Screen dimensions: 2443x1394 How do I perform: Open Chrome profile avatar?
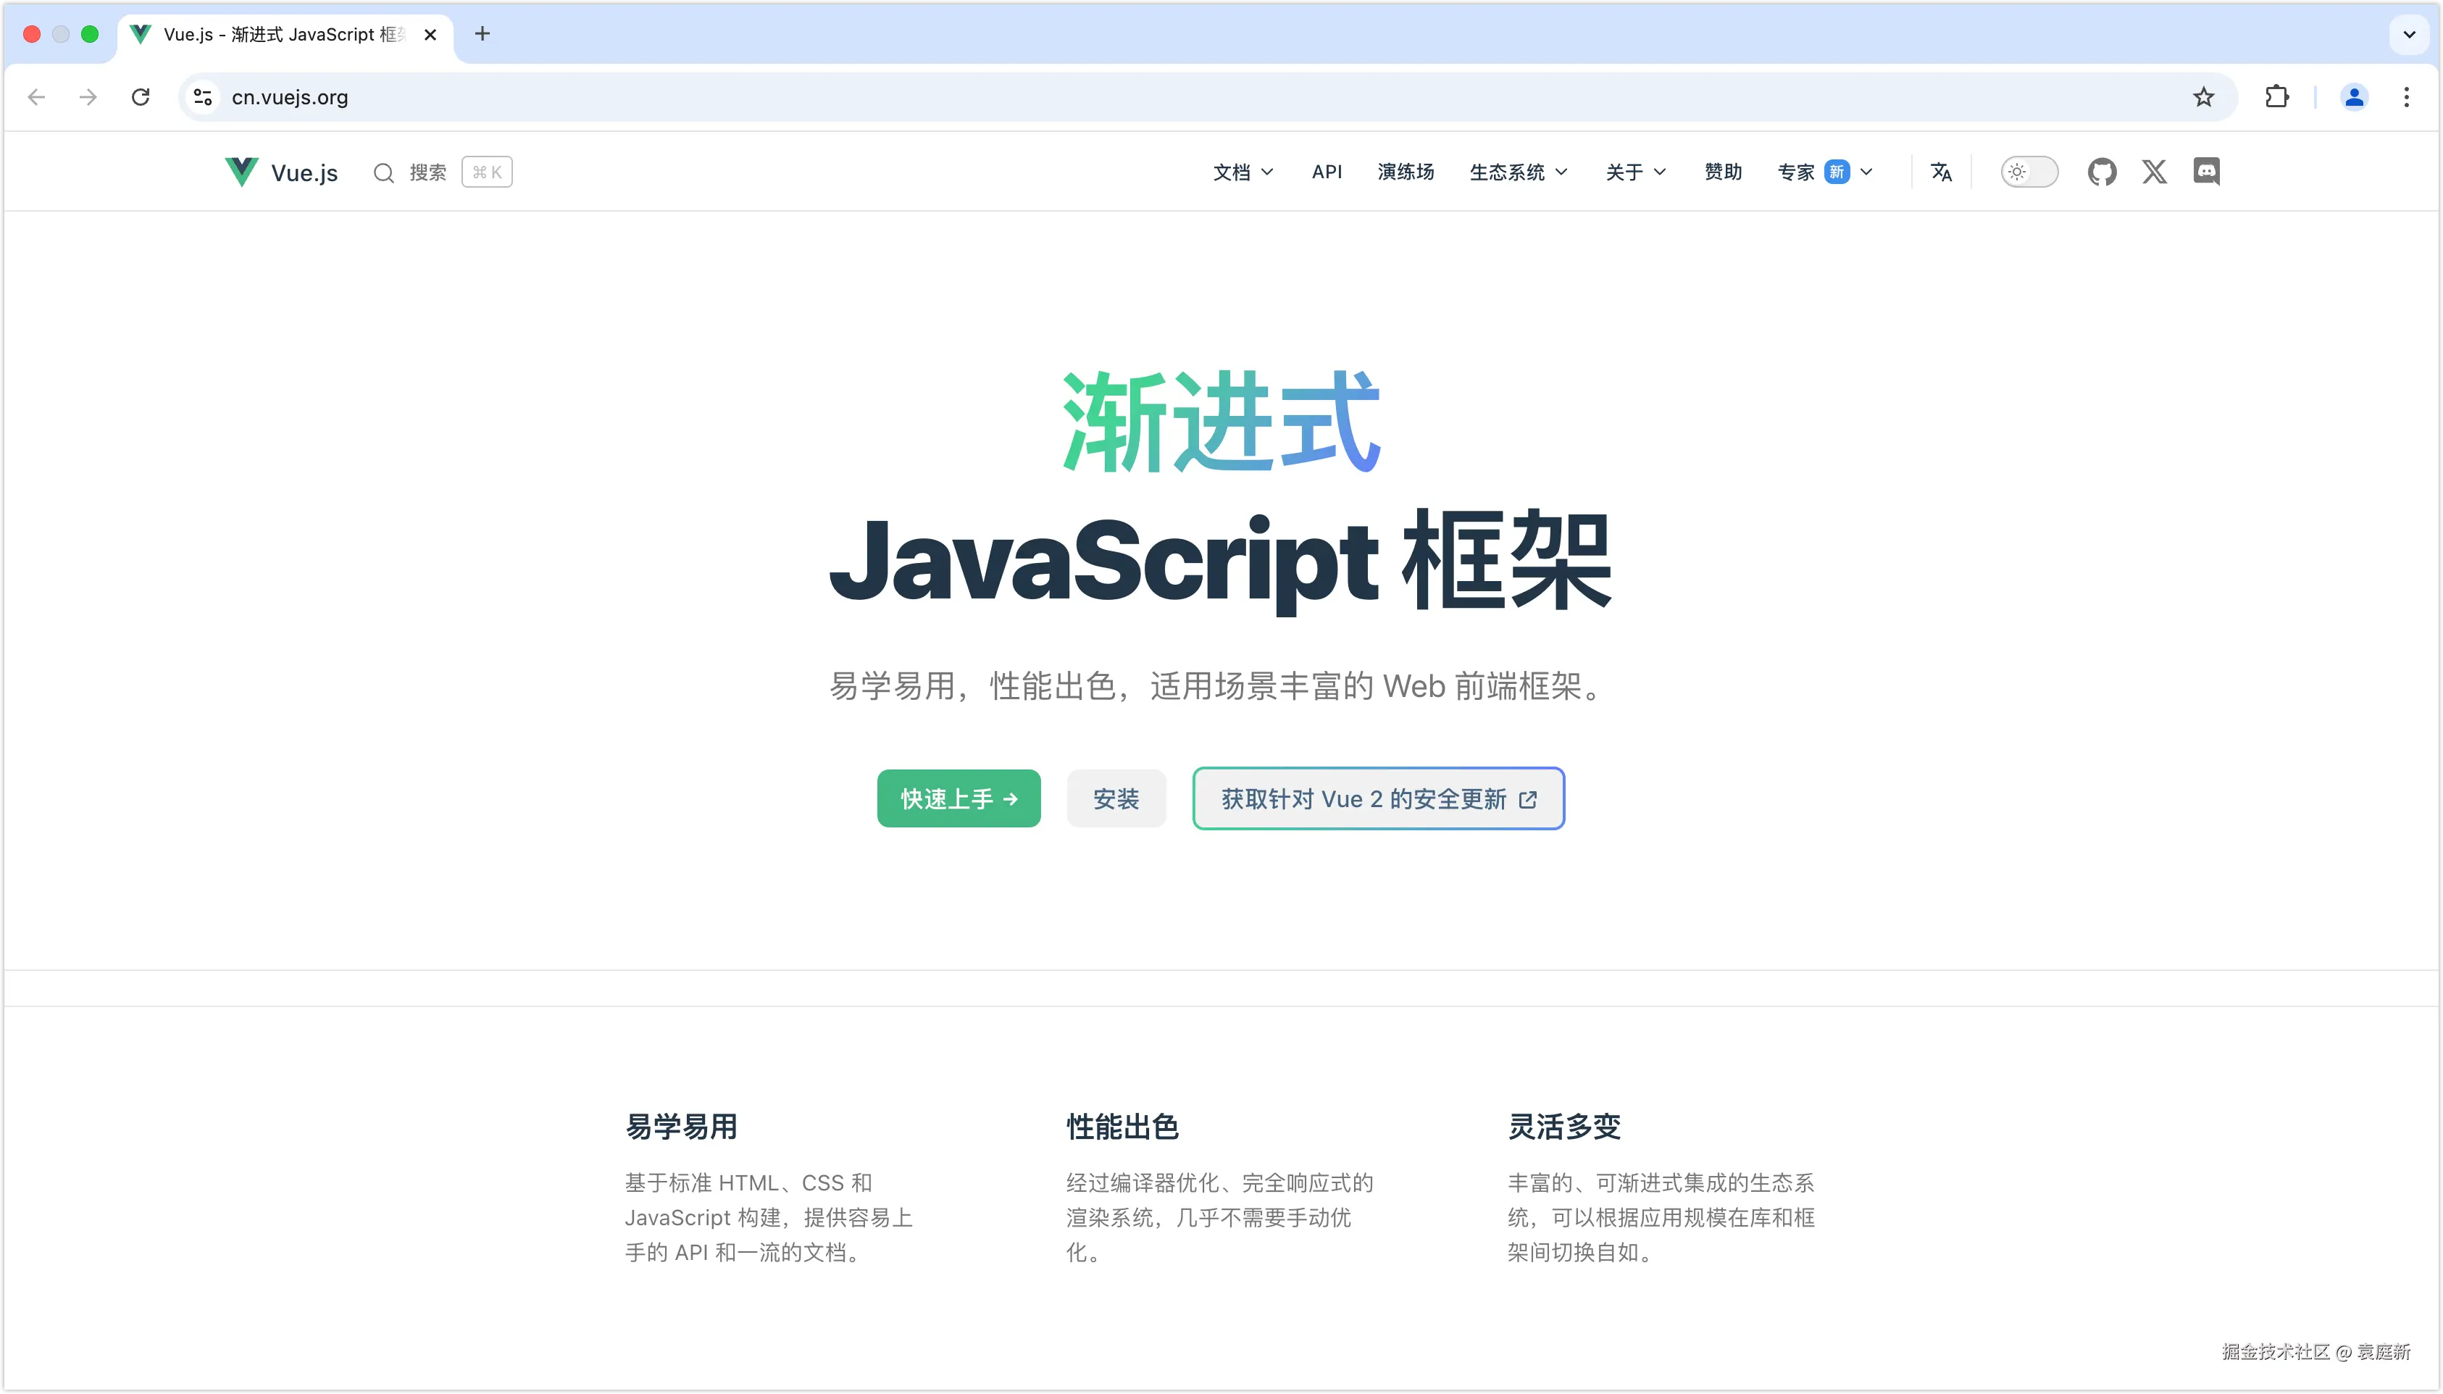coord(2353,96)
